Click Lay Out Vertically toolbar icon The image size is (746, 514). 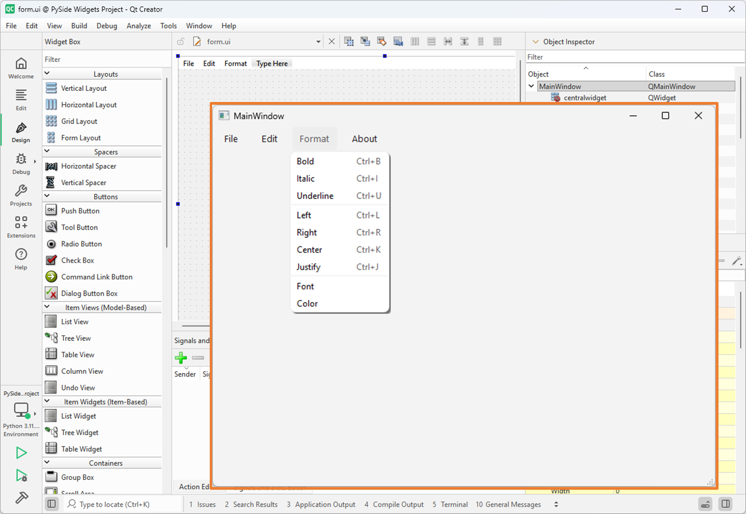click(x=432, y=42)
